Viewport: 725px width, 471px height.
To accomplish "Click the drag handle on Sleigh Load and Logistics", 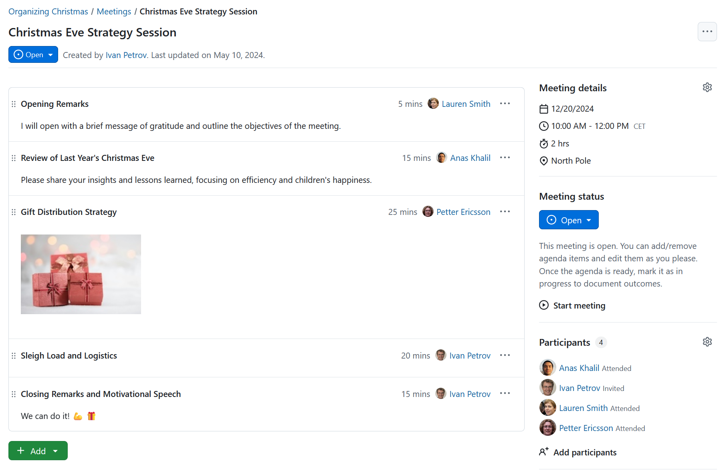I will 14,355.
